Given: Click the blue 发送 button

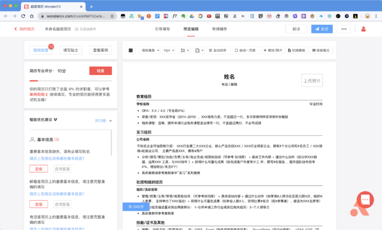Looking at the screenshot, I should pos(322,29).
